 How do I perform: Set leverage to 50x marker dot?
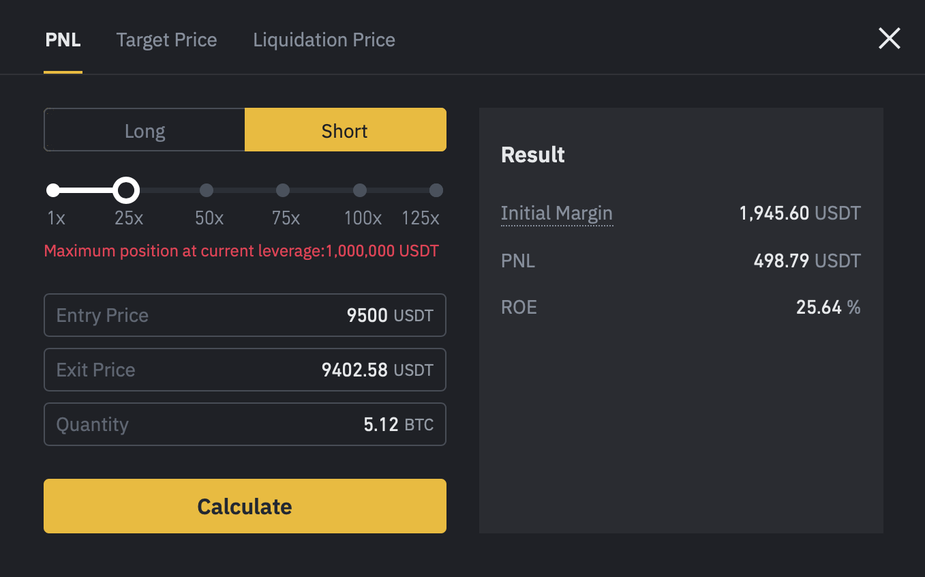click(x=207, y=190)
